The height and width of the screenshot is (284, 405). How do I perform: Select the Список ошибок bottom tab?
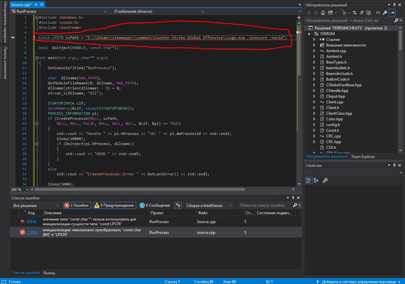[x=26, y=273]
